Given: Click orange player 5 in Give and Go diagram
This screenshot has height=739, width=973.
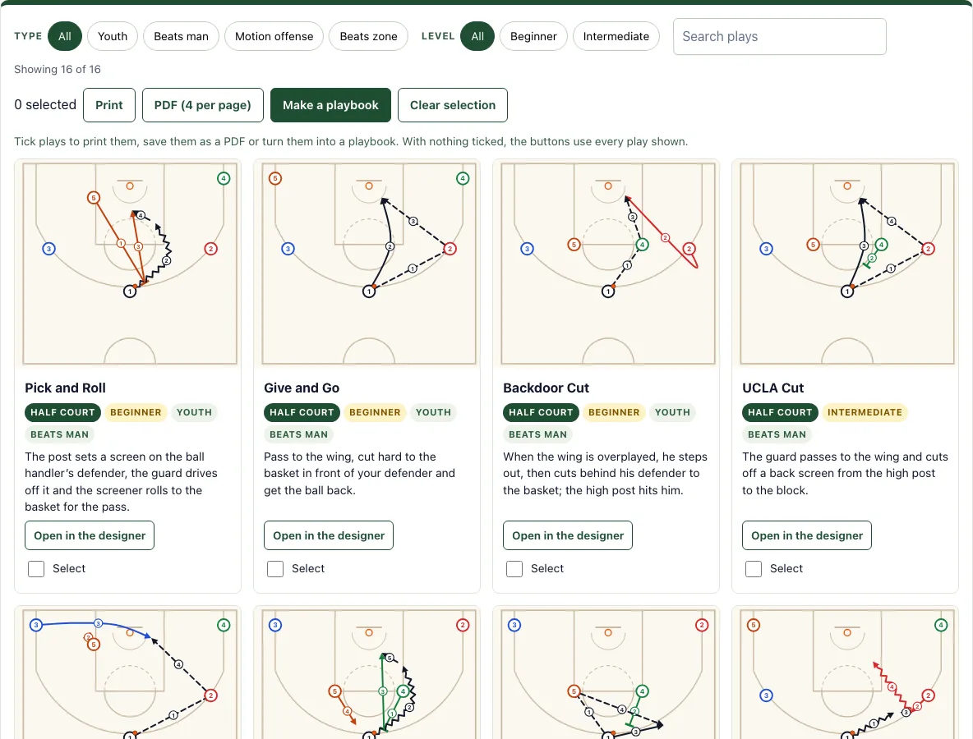Looking at the screenshot, I should [275, 178].
